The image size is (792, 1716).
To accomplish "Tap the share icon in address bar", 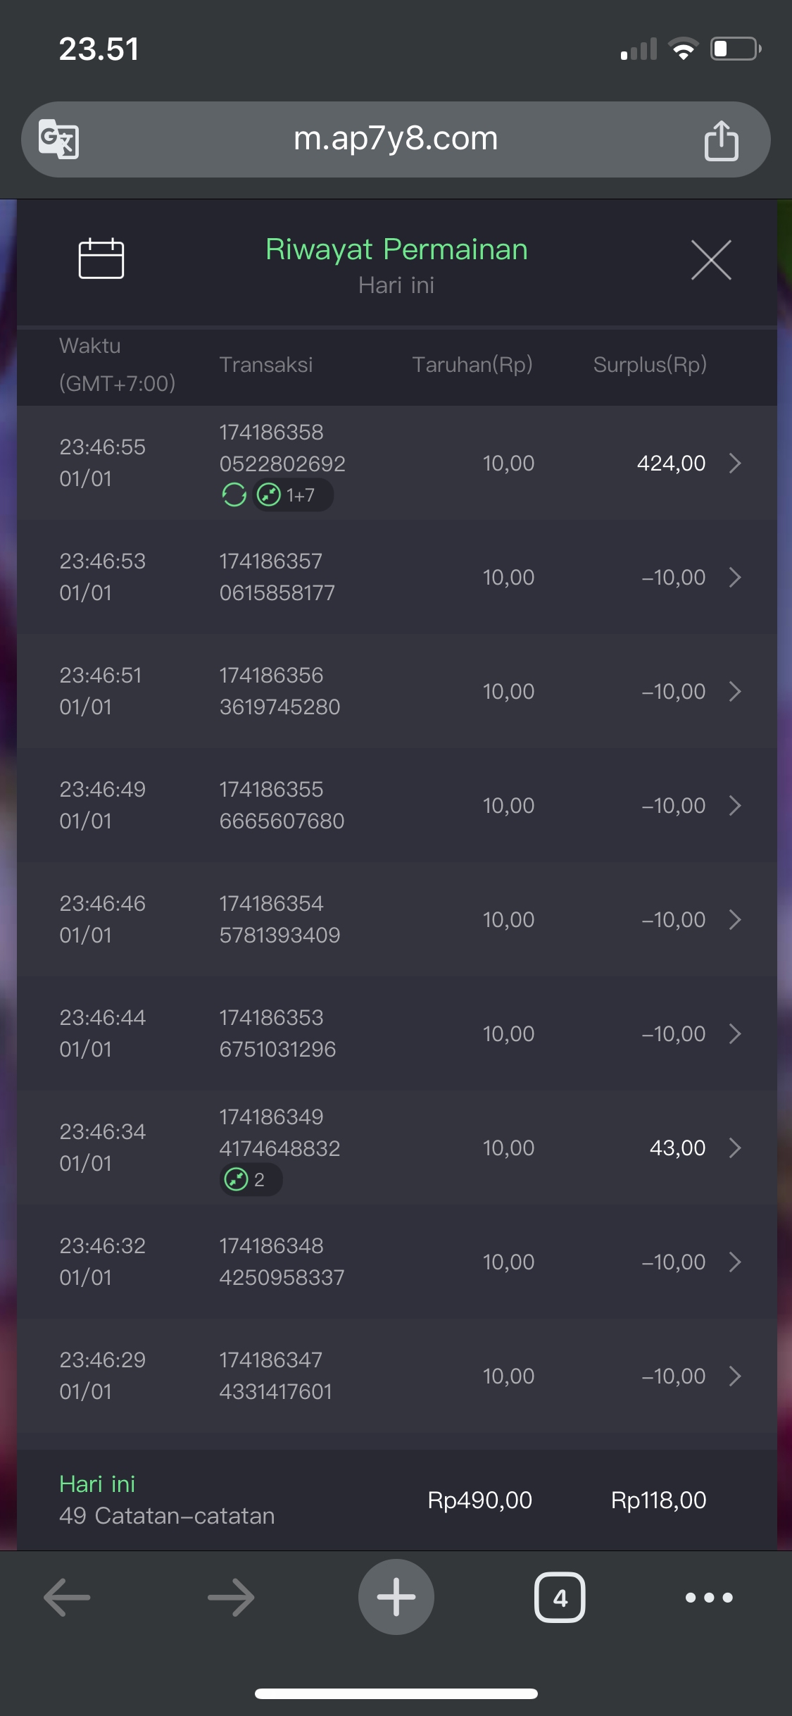I will coord(721,140).
